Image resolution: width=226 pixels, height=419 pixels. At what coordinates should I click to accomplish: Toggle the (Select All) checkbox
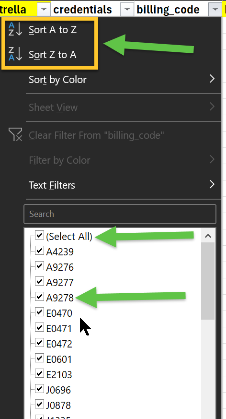(39, 236)
